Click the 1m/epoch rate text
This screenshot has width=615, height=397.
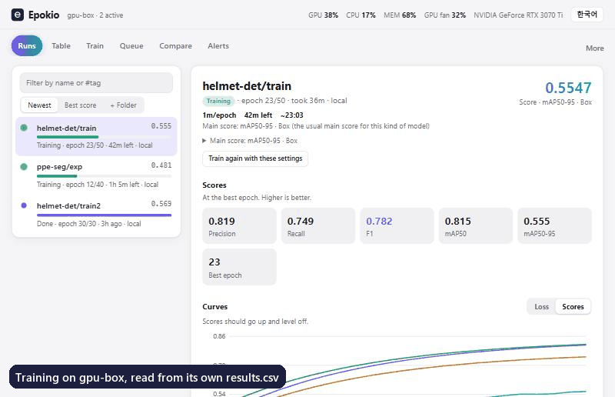coord(219,115)
